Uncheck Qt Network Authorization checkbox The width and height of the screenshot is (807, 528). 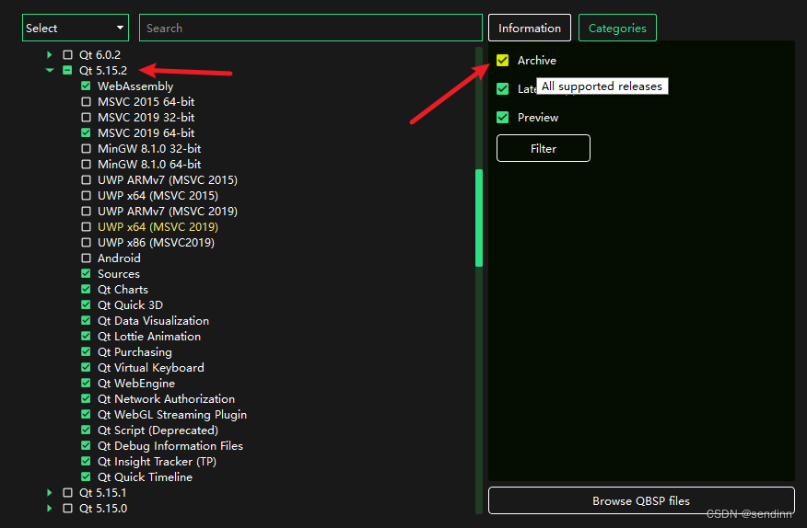point(86,398)
